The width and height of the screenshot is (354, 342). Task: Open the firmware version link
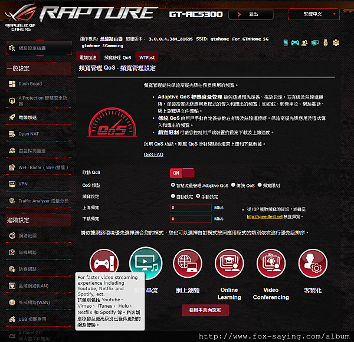point(171,39)
